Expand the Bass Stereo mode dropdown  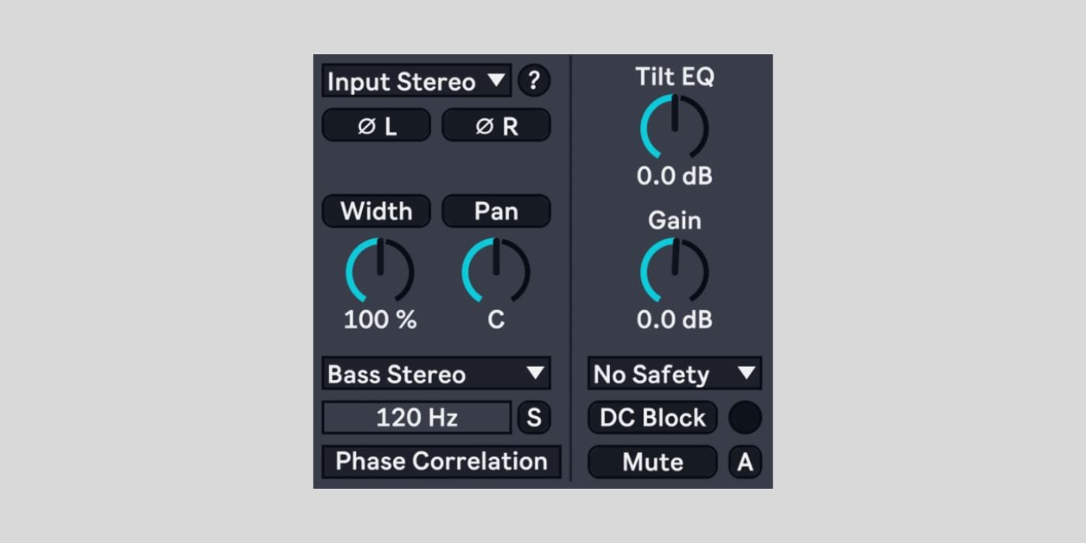point(436,374)
